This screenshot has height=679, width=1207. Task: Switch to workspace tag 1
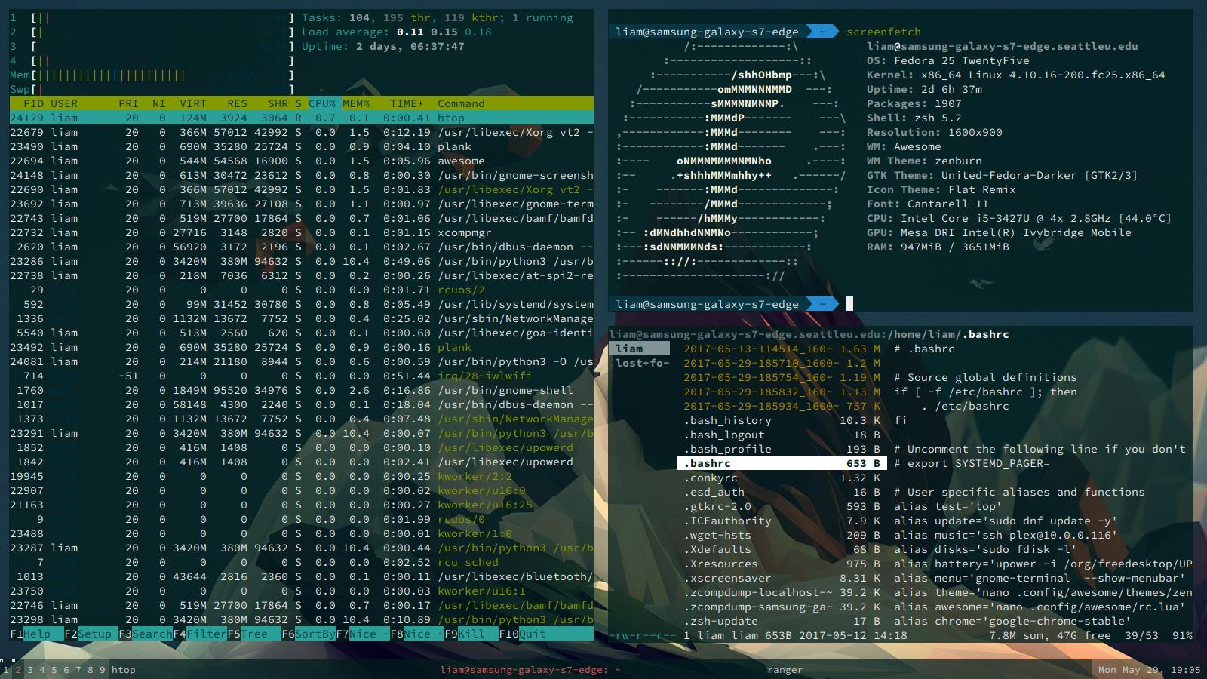[x=6, y=669]
